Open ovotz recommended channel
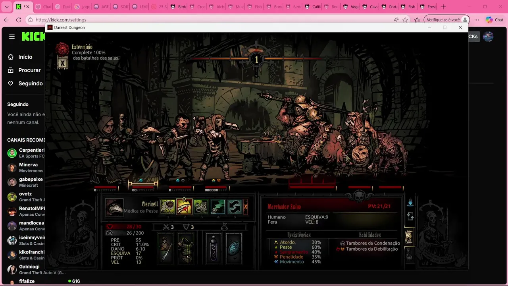 pos(26,197)
